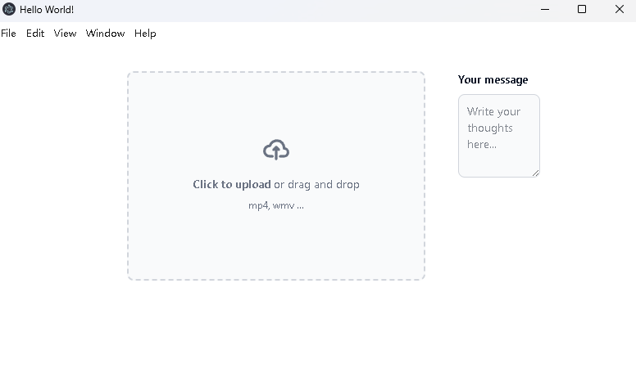Close the Hello World window
This screenshot has width=636, height=387.
click(619, 9)
